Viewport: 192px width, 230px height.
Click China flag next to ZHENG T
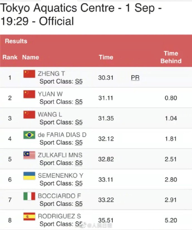pyautogui.click(x=29, y=74)
